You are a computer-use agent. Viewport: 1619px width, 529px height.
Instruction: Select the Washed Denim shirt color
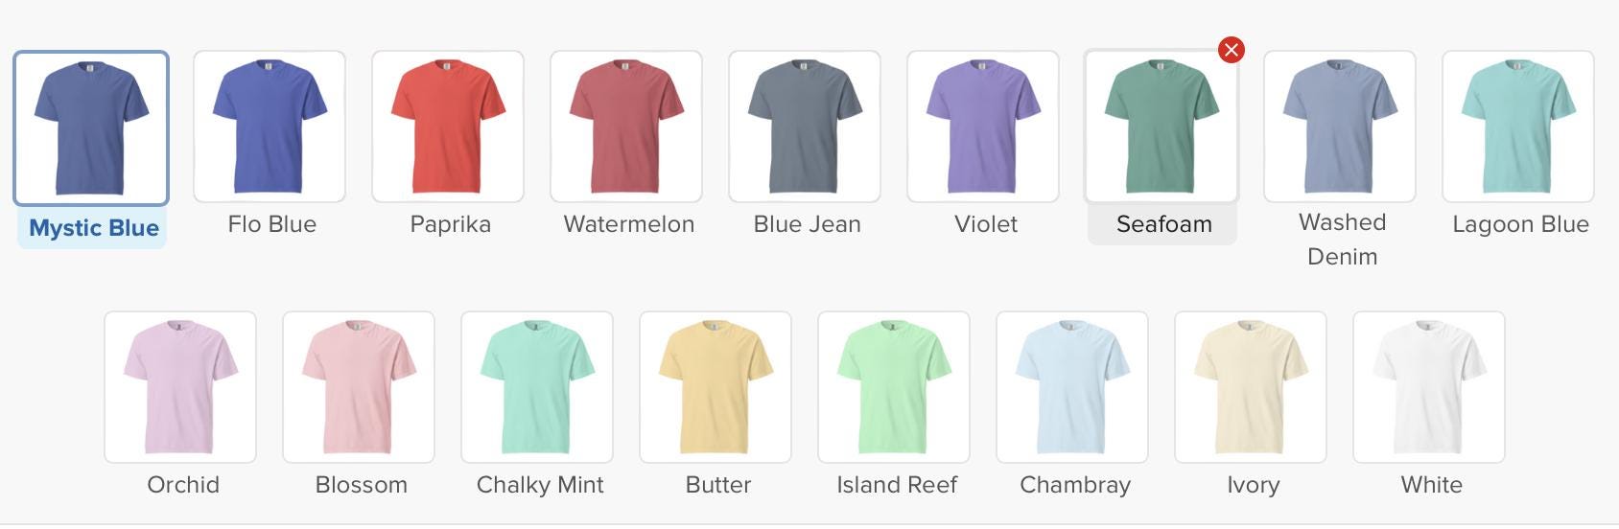[1340, 126]
